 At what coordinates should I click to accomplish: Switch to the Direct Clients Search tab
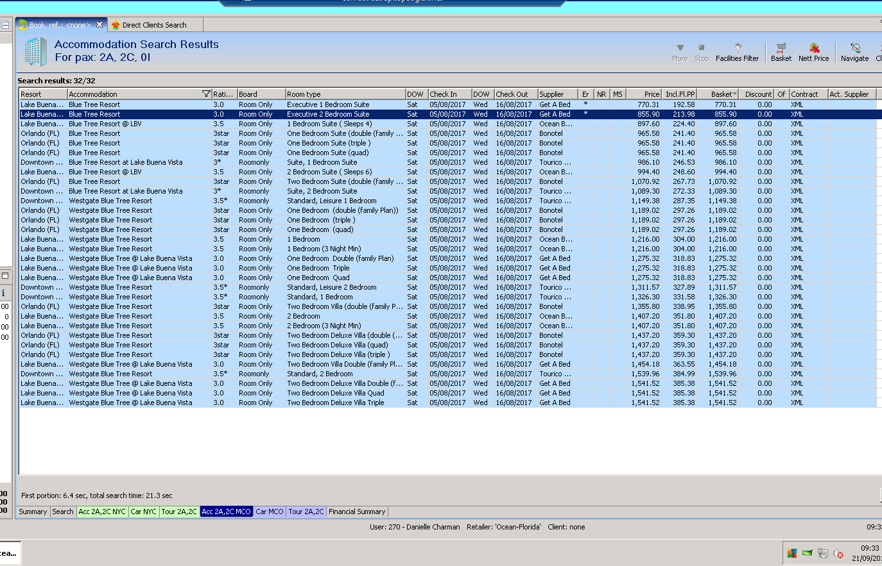pyautogui.click(x=155, y=25)
